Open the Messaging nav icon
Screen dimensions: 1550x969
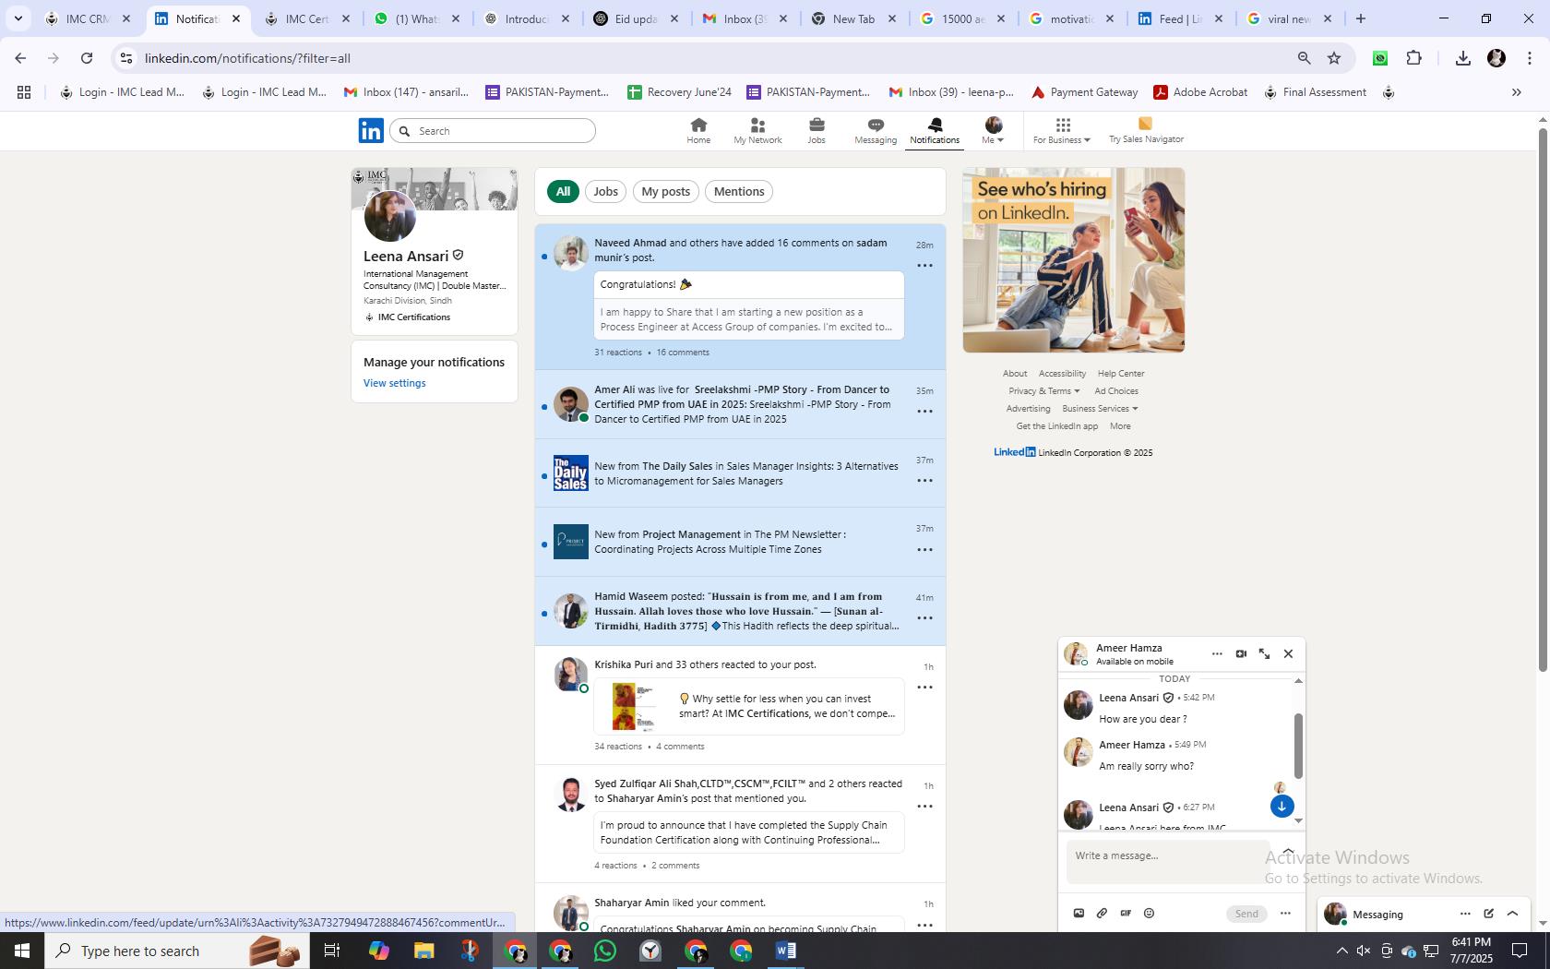pos(876,125)
